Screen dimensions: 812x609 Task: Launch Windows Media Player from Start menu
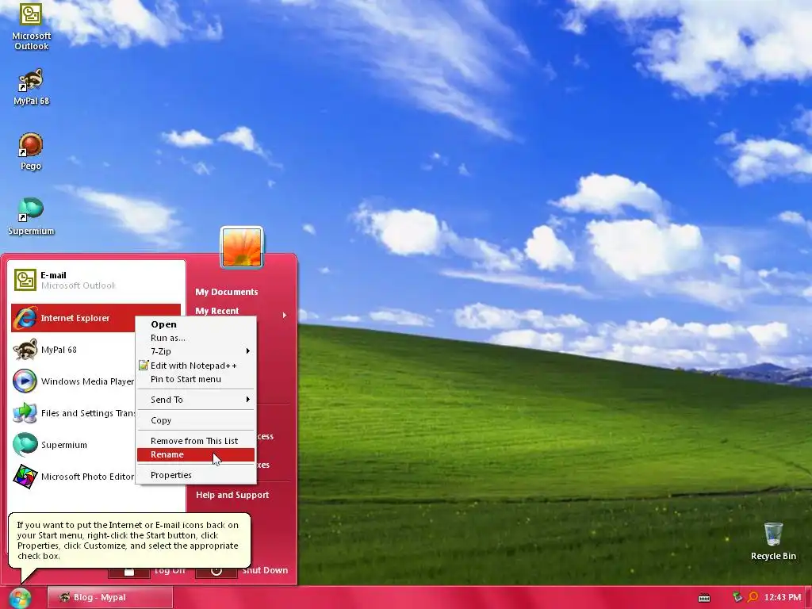tap(74, 381)
